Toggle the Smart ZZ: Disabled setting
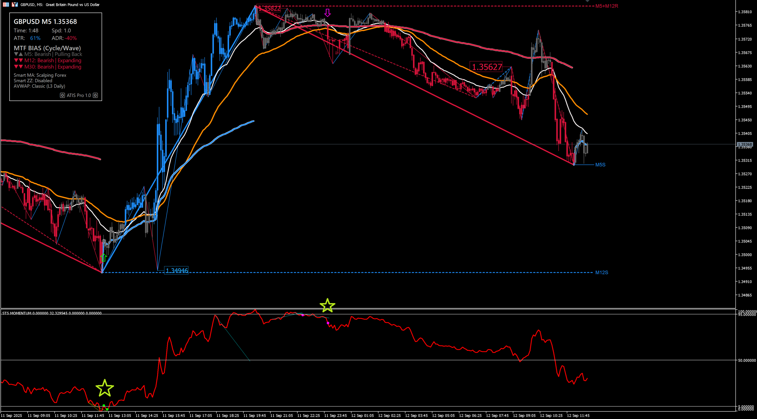The height and width of the screenshot is (419, 757). click(33, 81)
